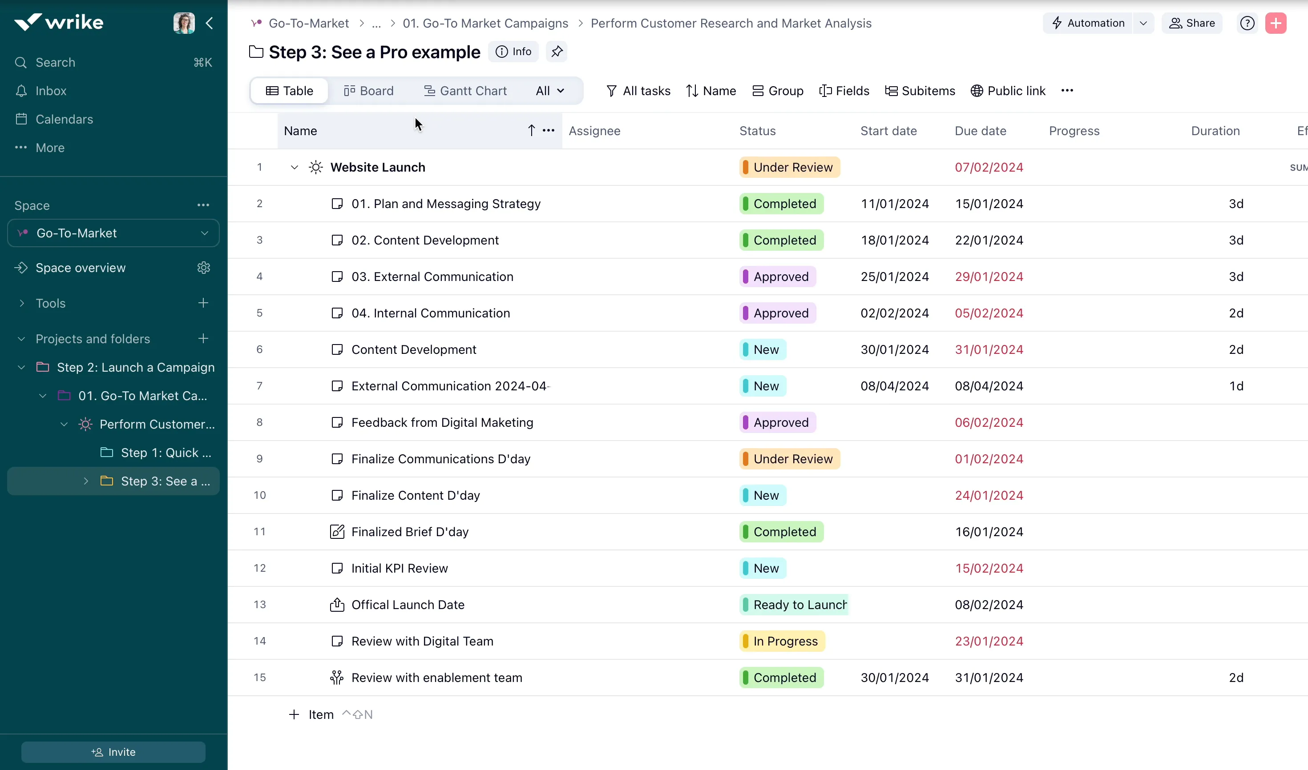
Task: Open the Inbox
Action: tap(52, 90)
